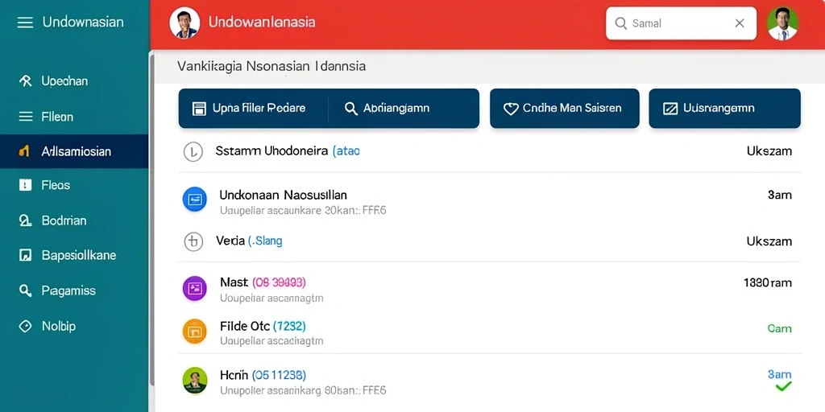Image resolution: width=825 pixels, height=412 pixels.
Task: Click the Upedhan tools icon
Action: (x=25, y=81)
